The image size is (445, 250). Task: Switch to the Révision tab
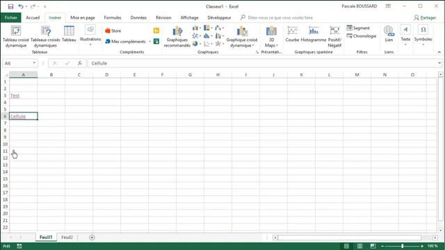tap(163, 17)
